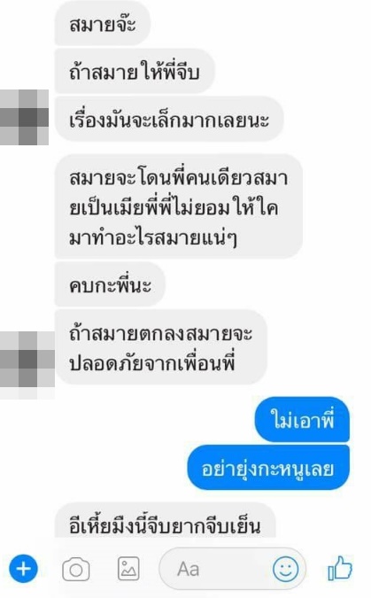The height and width of the screenshot is (598, 371).
Task: Tap the camera icon
Action: pyautogui.click(x=76, y=570)
